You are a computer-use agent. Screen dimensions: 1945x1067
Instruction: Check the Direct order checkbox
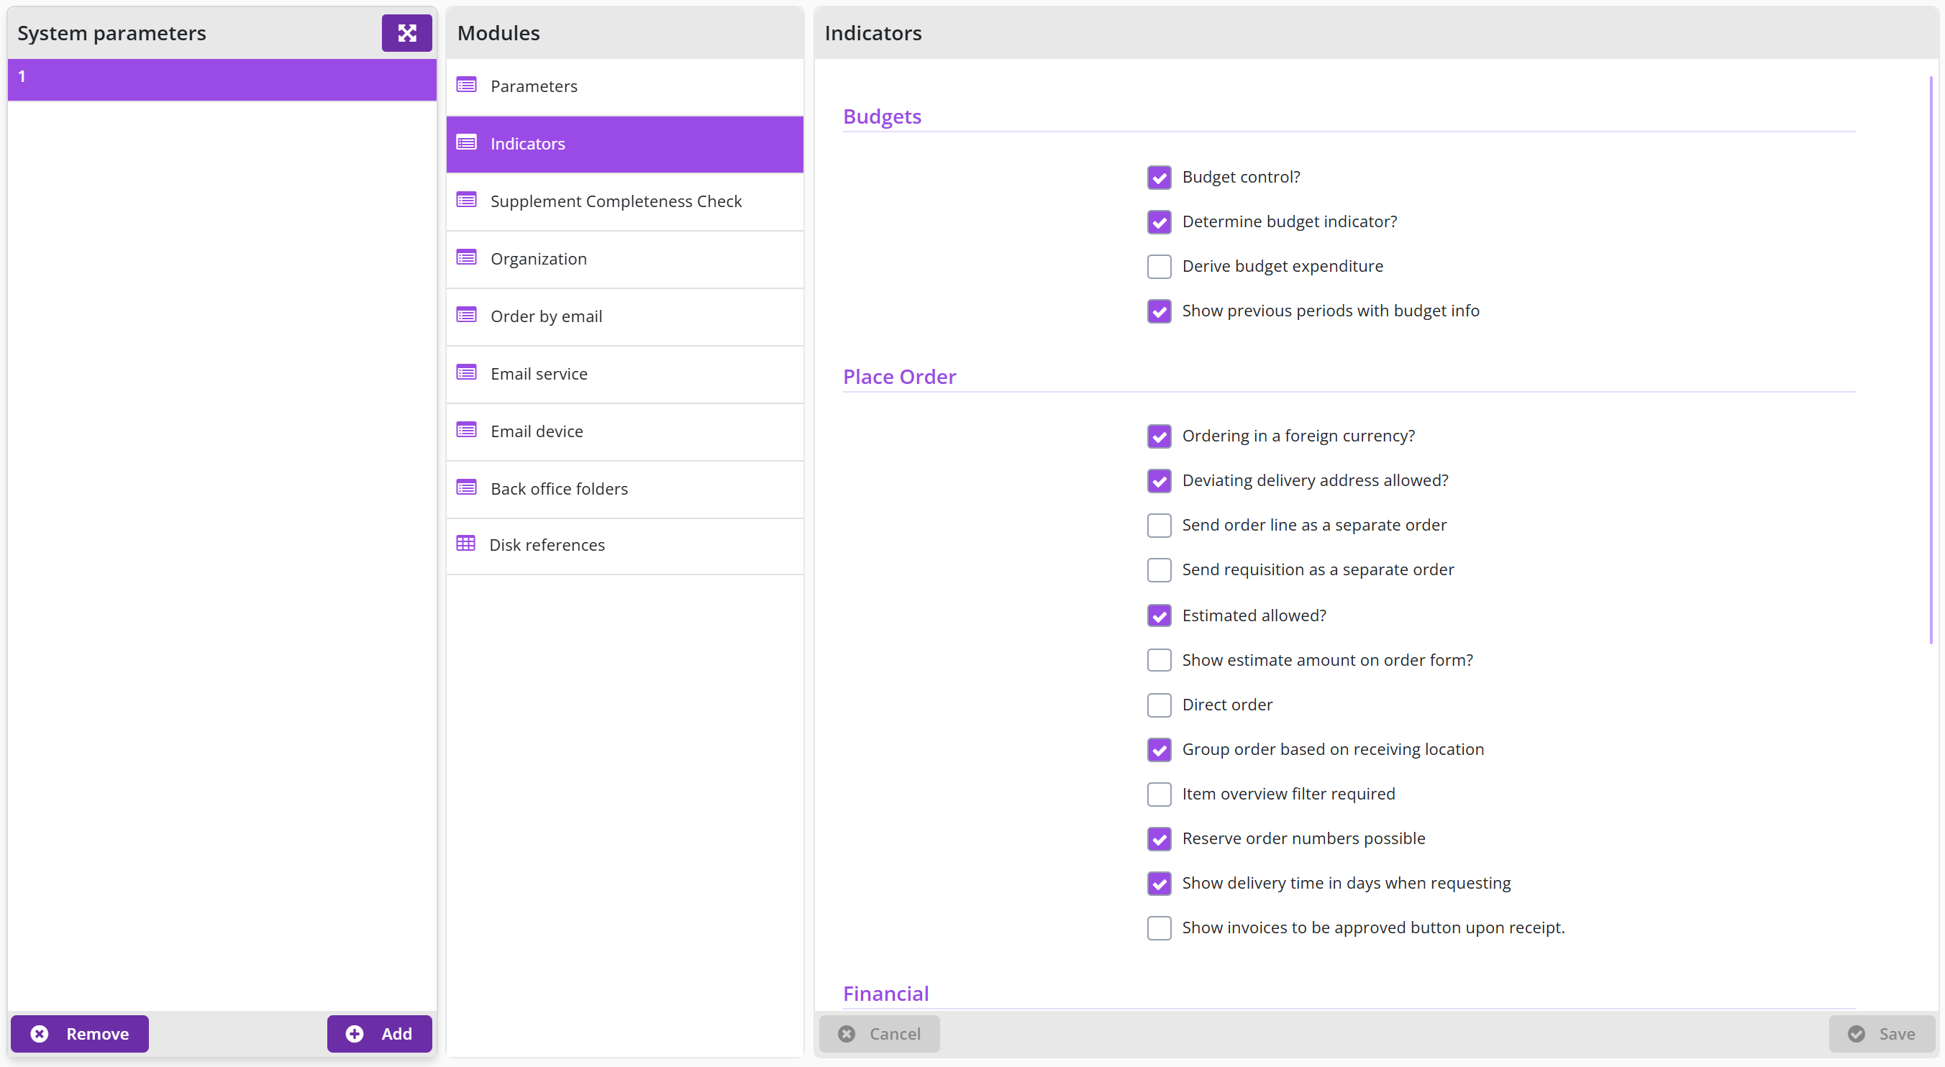(x=1159, y=705)
